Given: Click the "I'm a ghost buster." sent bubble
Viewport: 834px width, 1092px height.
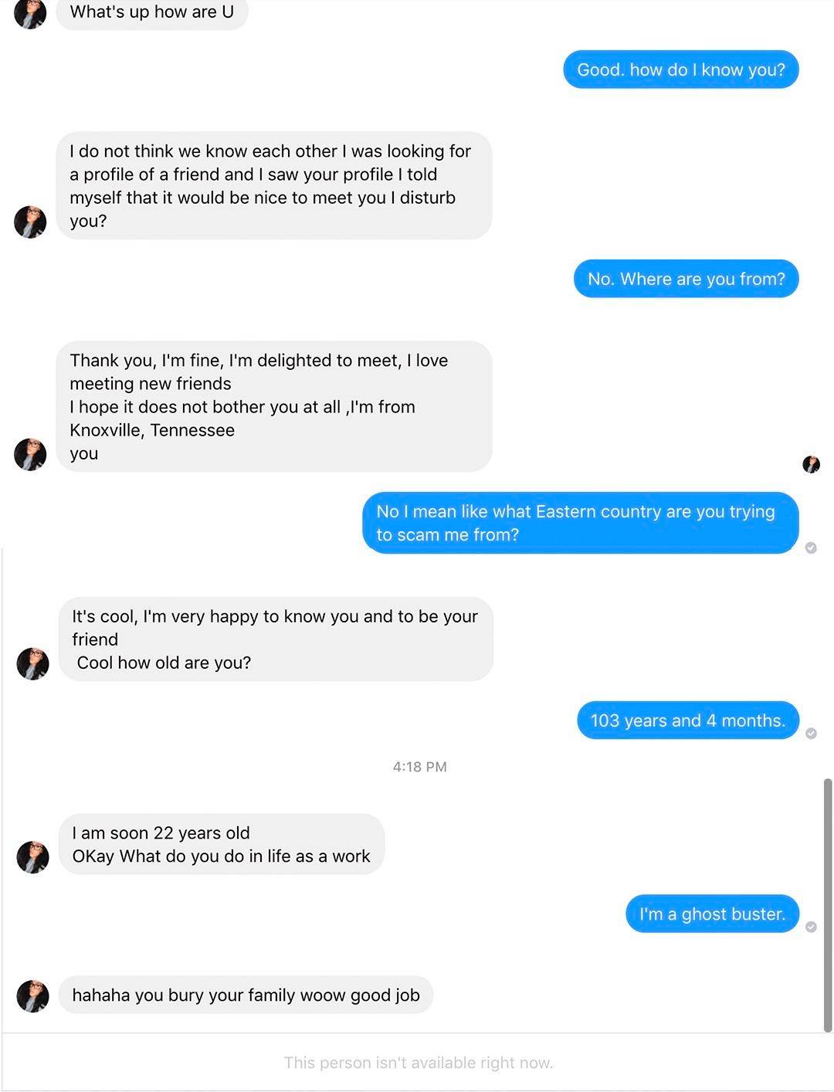Looking at the screenshot, I should (x=711, y=914).
